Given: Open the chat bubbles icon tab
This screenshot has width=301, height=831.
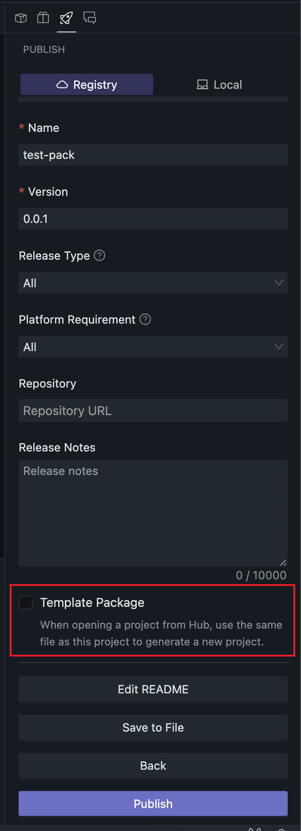Looking at the screenshot, I should click(90, 18).
